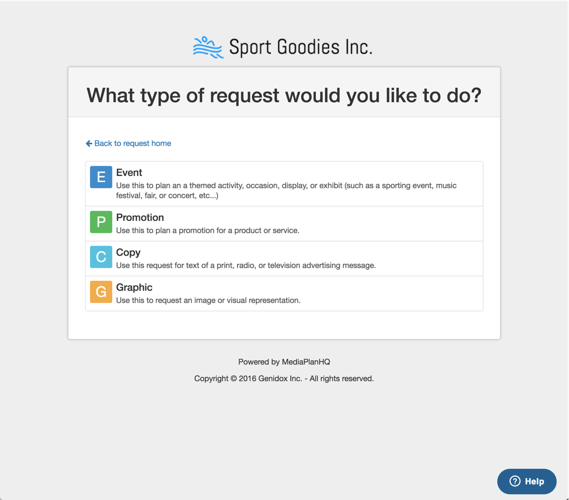Click the back arrow icon

coord(89,143)
